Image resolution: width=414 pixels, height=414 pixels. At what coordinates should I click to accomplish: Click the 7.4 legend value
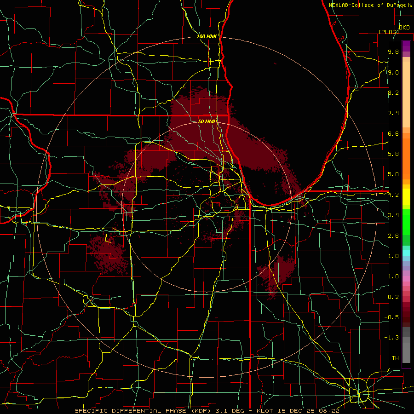coord(393,113)
